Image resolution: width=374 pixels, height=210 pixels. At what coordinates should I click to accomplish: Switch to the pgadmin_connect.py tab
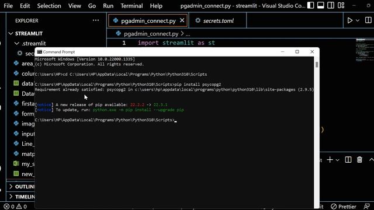tap(148, 21)
